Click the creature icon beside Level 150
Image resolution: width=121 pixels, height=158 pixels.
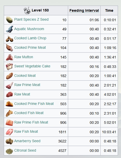pyautogui.click(x=27, y=10)
